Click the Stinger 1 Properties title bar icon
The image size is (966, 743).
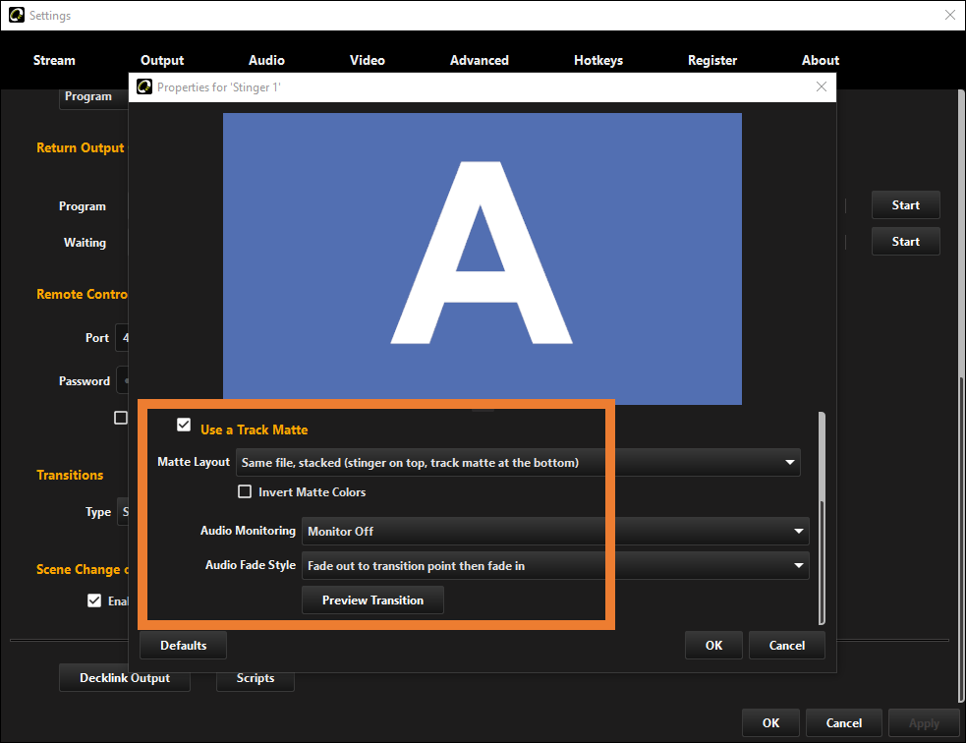point(143,87)
